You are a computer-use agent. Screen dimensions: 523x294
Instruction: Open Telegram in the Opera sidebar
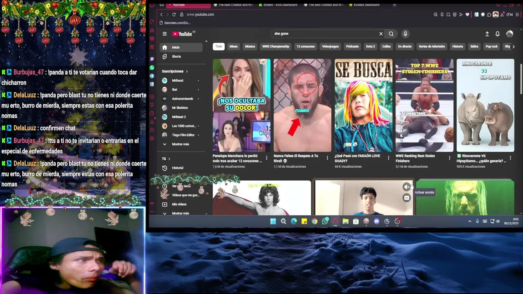pyautogui.click(x=152, y=76)
